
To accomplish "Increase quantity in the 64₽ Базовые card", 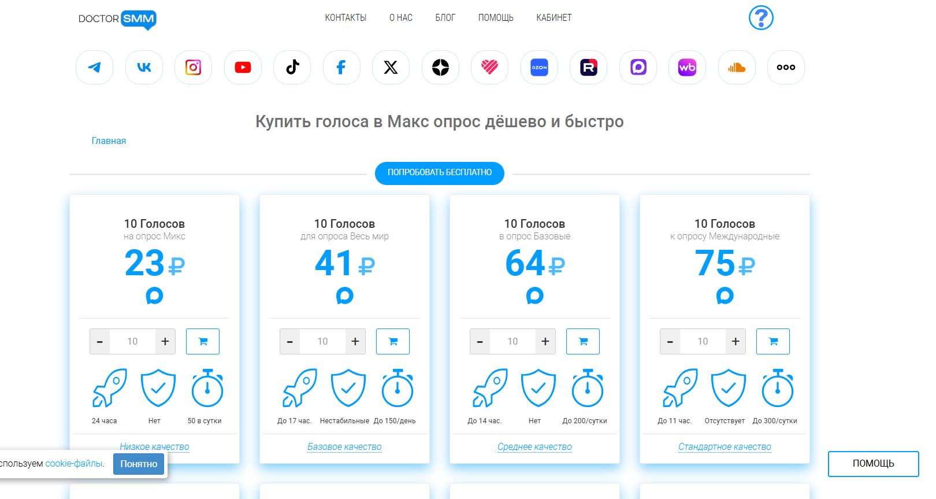I will pyautogui.click(x=545, y=341).
